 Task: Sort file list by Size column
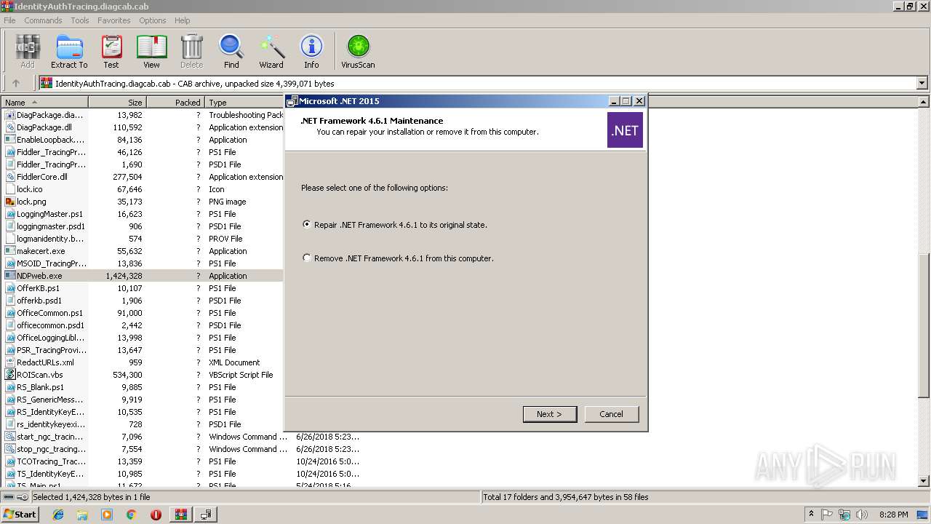117,103
